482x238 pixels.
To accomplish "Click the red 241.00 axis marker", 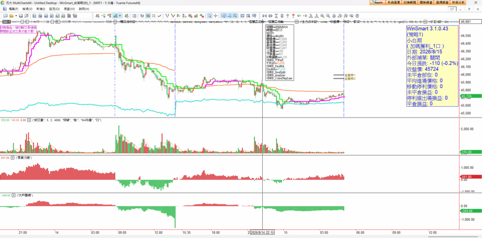I will click(x=471, y=176).
